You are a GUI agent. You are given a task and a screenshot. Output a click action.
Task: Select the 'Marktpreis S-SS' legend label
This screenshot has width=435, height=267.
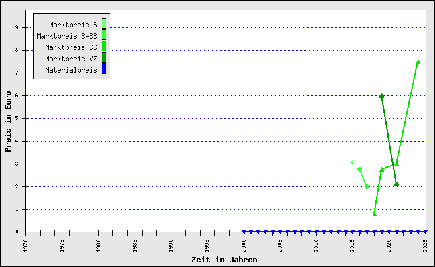coord(67,36)
